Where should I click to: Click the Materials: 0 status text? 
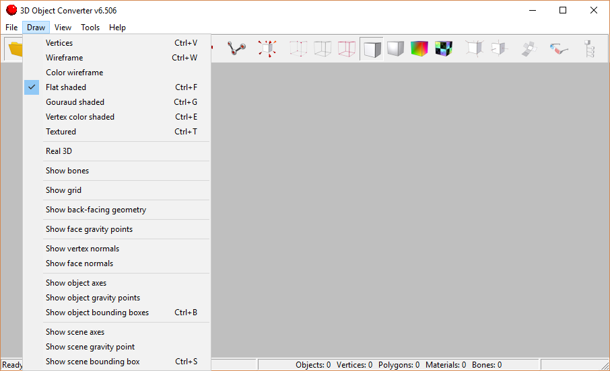[446, 365]
